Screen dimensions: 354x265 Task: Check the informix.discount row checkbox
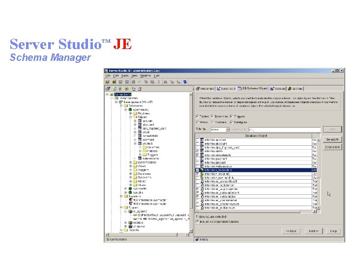pos(198,144)
